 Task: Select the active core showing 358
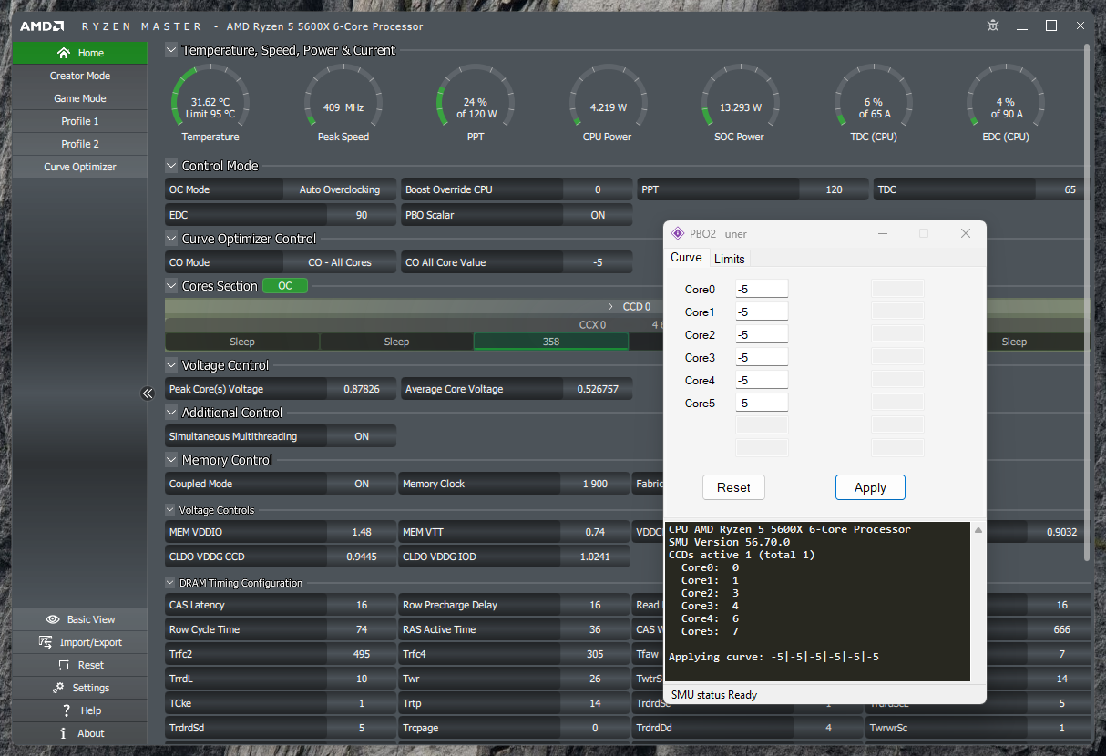tap(551, 342)
